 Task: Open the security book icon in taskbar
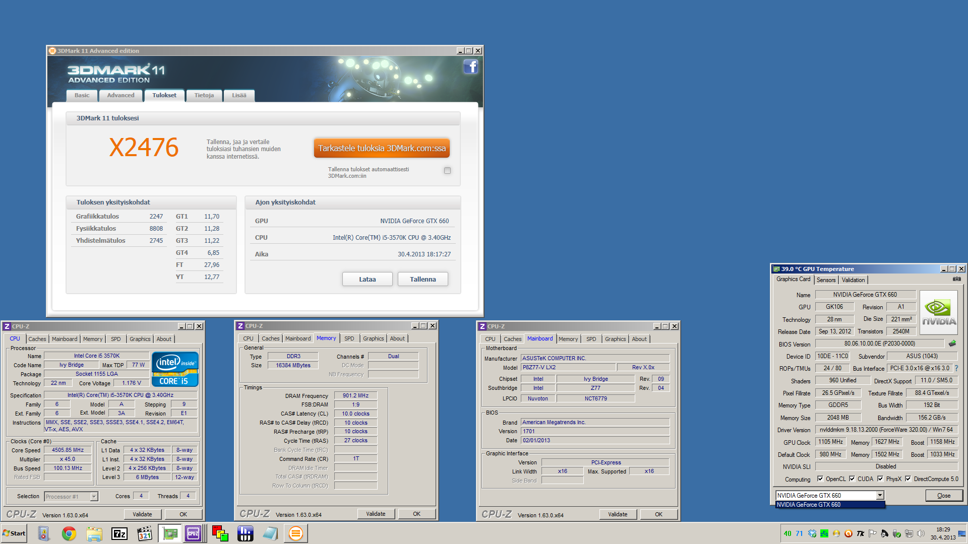click(x=44, y=533)
